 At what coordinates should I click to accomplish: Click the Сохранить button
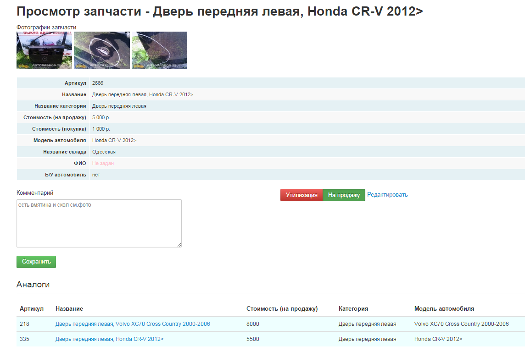pos(36,262)
